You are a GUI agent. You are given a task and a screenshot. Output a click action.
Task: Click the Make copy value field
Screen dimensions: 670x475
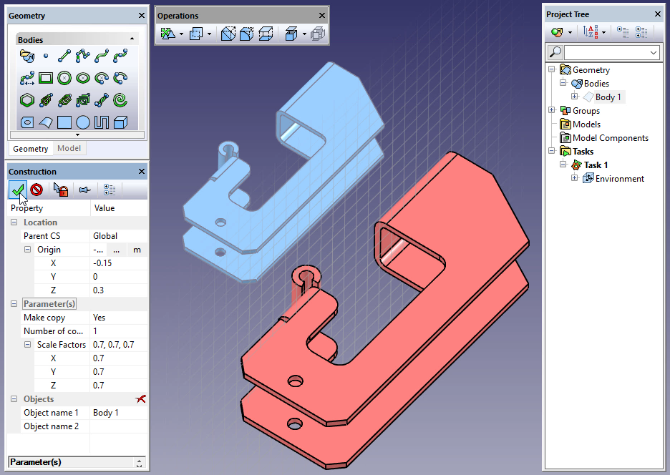coord(119,318)
